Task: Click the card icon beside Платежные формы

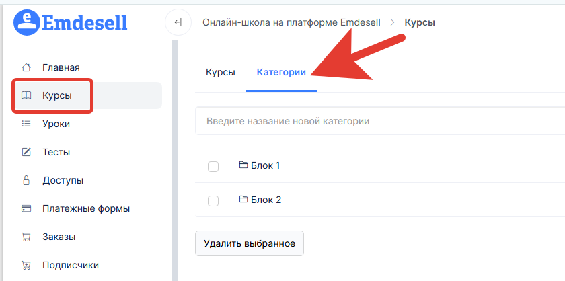Action: pyautogui.click(x=26, y=208)
